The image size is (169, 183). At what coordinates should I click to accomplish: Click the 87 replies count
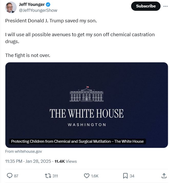(x=16, y=176)
